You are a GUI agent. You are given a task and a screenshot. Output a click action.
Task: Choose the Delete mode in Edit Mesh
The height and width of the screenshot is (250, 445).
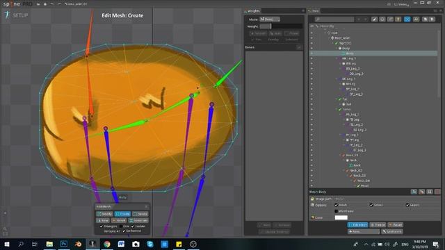140,214
